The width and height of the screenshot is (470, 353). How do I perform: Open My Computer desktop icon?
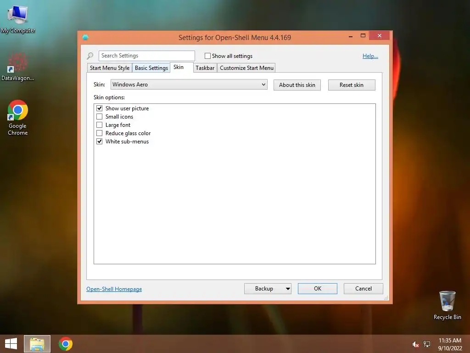pos(18,18)
